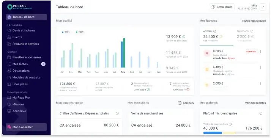Click red trend icon beside Juillet 2022: 15
The width and height of the screenshot is (271, 138).
click(x=188, y=89)
